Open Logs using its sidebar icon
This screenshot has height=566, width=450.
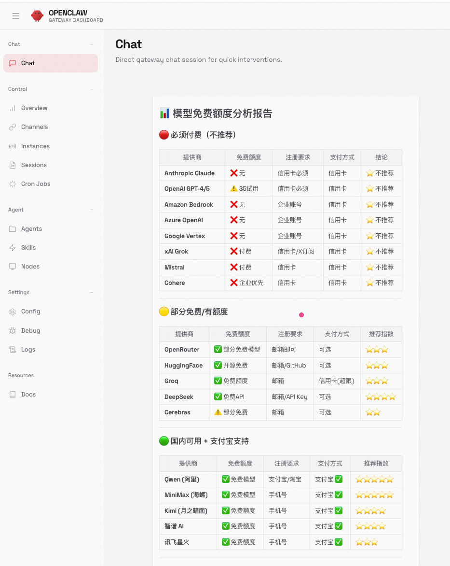pyautogui.click(x=13, y=350)
